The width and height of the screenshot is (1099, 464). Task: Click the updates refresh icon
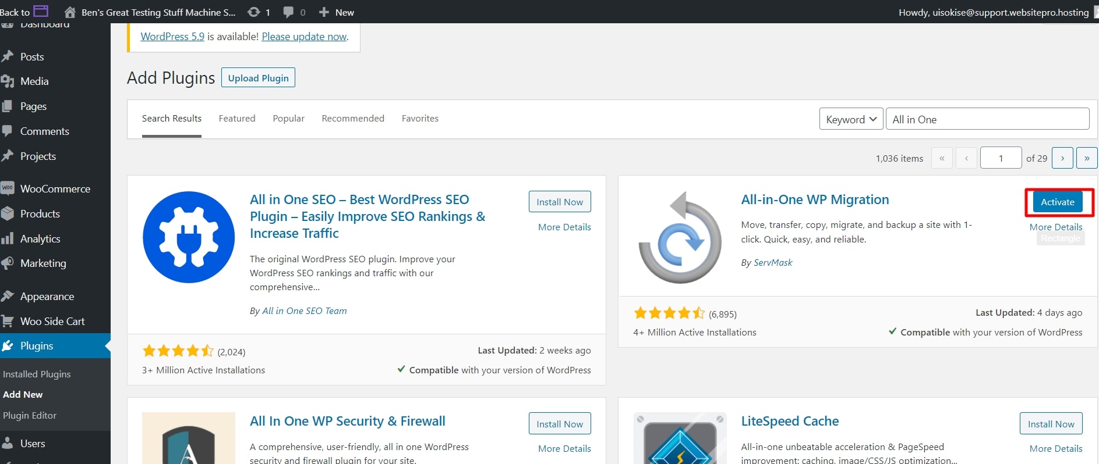click(x=254, y=12)
